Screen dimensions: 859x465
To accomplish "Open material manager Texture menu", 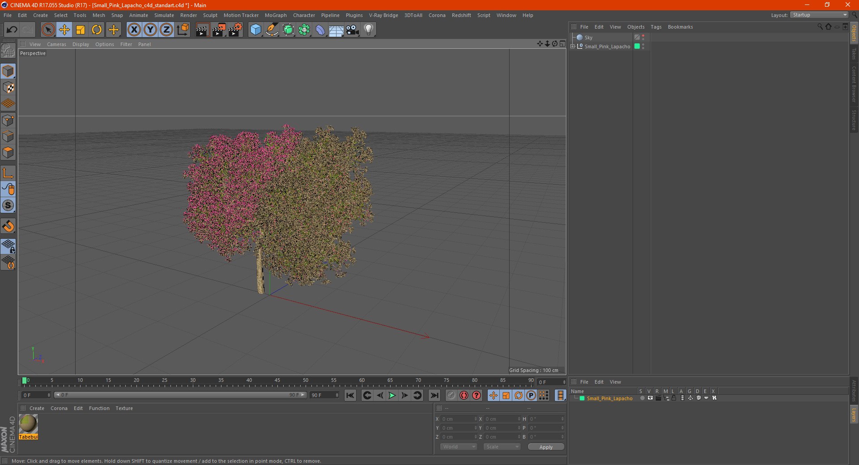I will point(124,408).
